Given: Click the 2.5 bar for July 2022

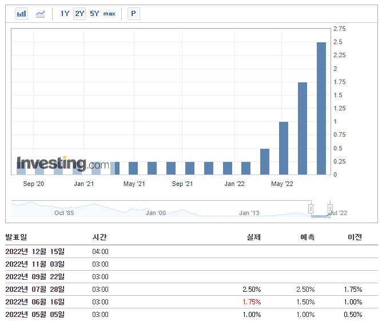Looking at the screenshot, I should click(321, 109).
